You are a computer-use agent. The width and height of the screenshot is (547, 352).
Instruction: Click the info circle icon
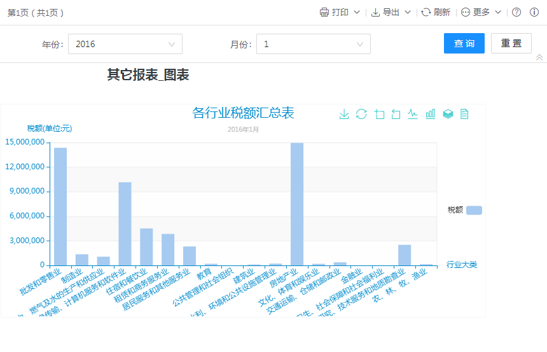point(534,12)
